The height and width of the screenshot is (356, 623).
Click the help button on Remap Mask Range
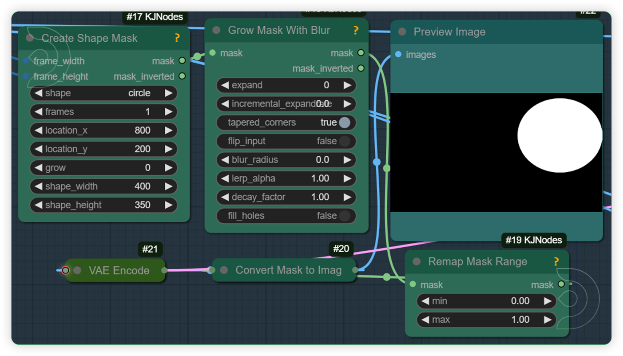click(x=556, y=262)
